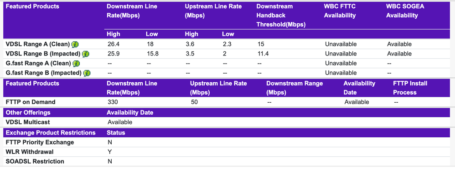Open info icon for G.fast Range B (Impacted)
The image size is (455, 170).
[87, 73]
